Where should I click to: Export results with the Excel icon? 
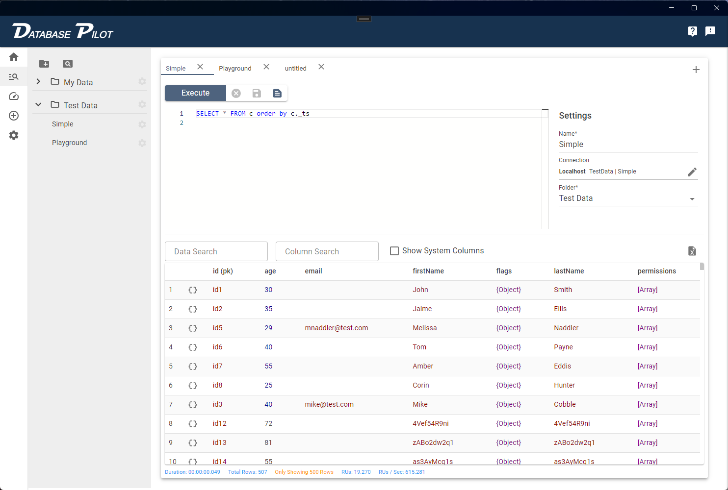pos(692,251)
